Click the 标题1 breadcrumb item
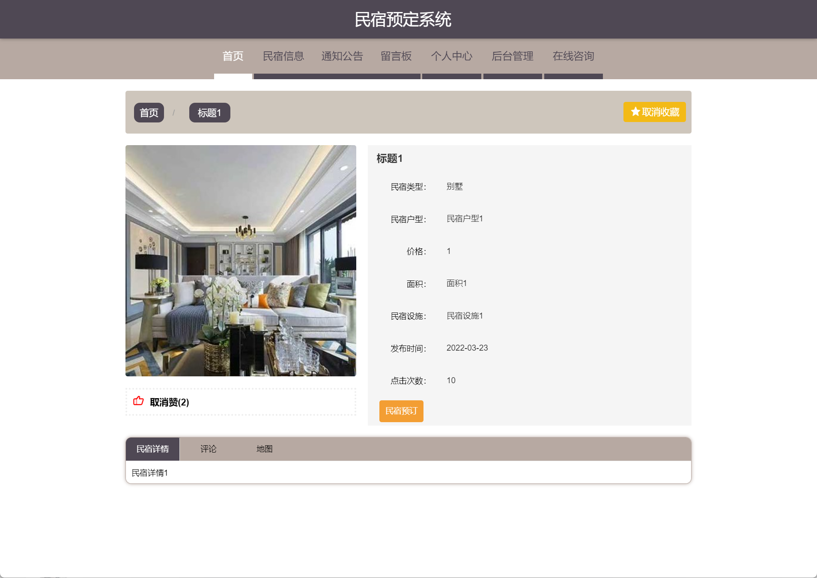The width and height of the screenshot is (817, 578). 209,113
